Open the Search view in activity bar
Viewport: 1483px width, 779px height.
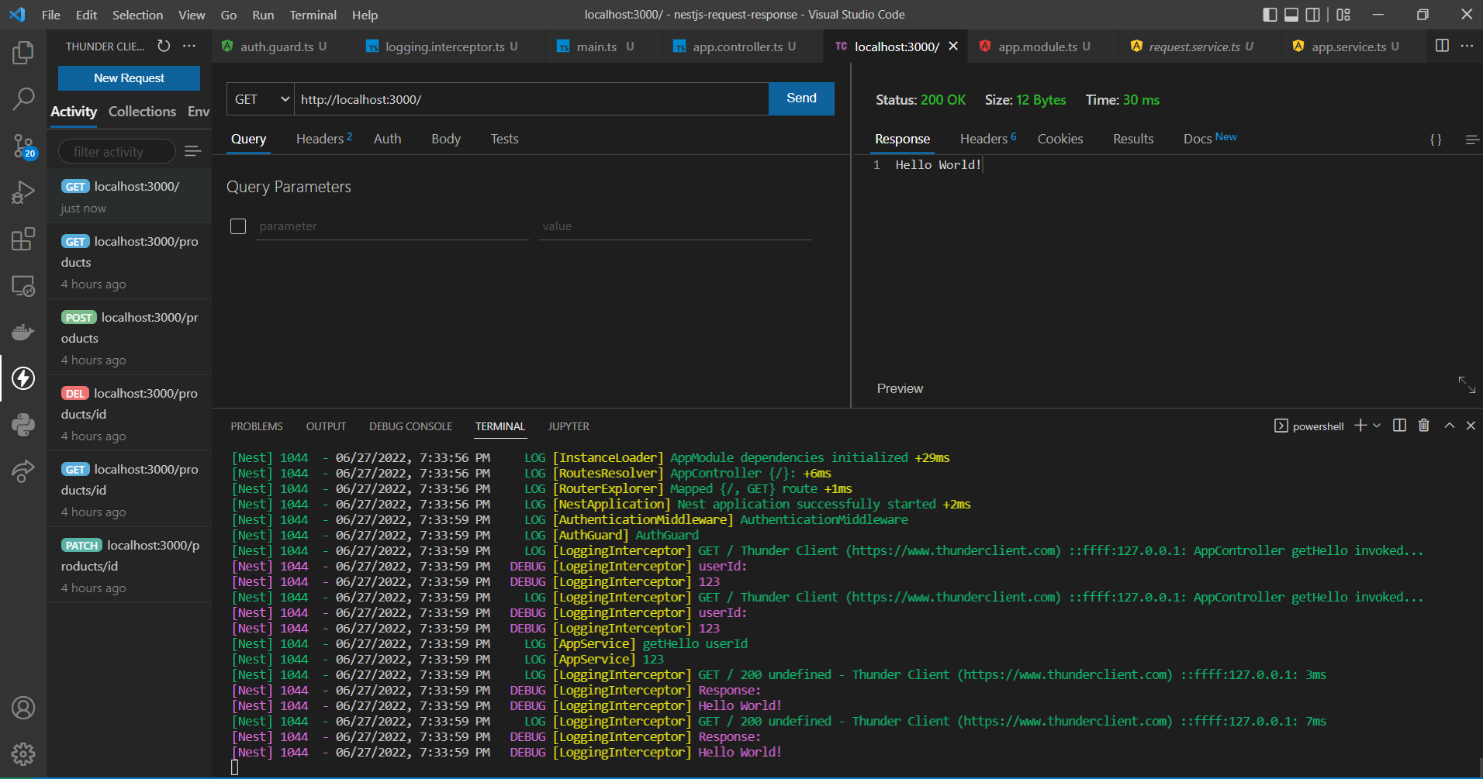coord(23,98)
